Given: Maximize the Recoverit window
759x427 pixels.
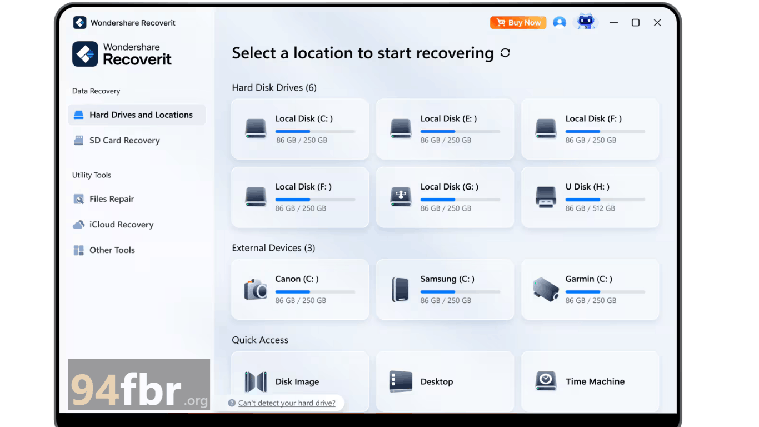Looking at the screenshot, I should pos(636,23).
